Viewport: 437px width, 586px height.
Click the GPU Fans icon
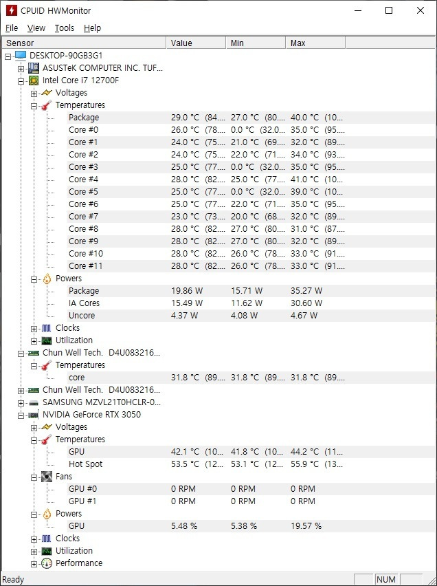[x=47, y=477]
